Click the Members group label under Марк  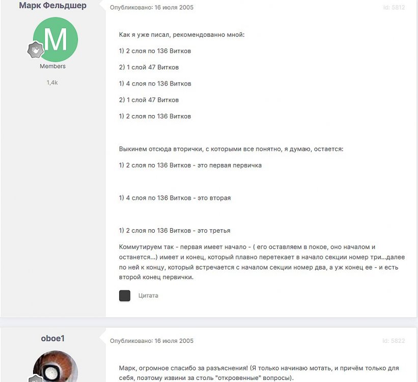pos(52,66)
